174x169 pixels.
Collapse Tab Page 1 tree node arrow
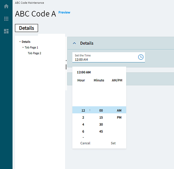(23, 47)
